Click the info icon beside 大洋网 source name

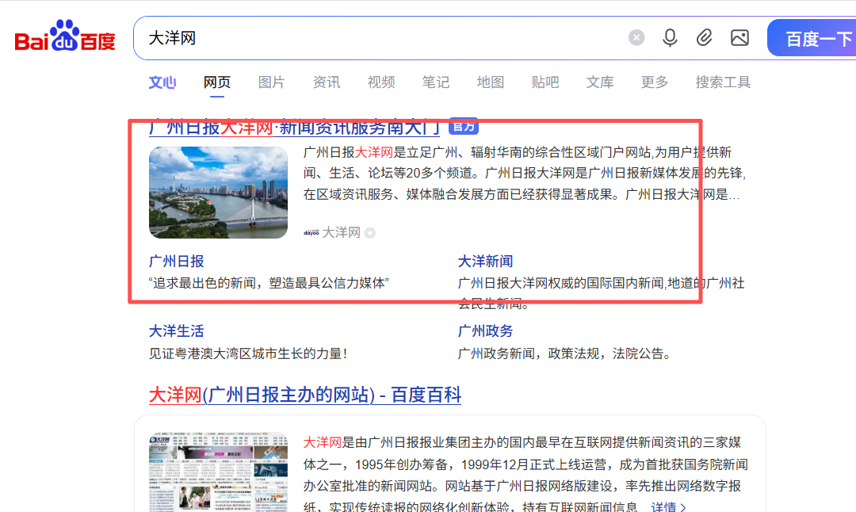pyautogui.click(x=370, y=233)
